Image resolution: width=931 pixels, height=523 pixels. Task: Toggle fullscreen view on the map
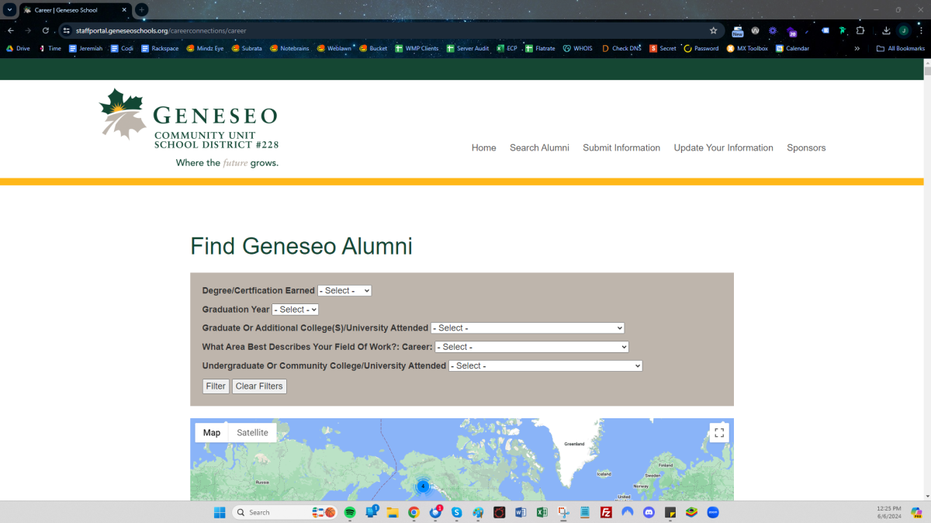pos(719,433)
